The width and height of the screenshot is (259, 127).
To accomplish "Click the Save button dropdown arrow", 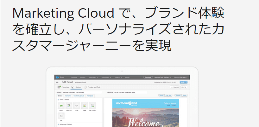I will click(x=186, y=82).
